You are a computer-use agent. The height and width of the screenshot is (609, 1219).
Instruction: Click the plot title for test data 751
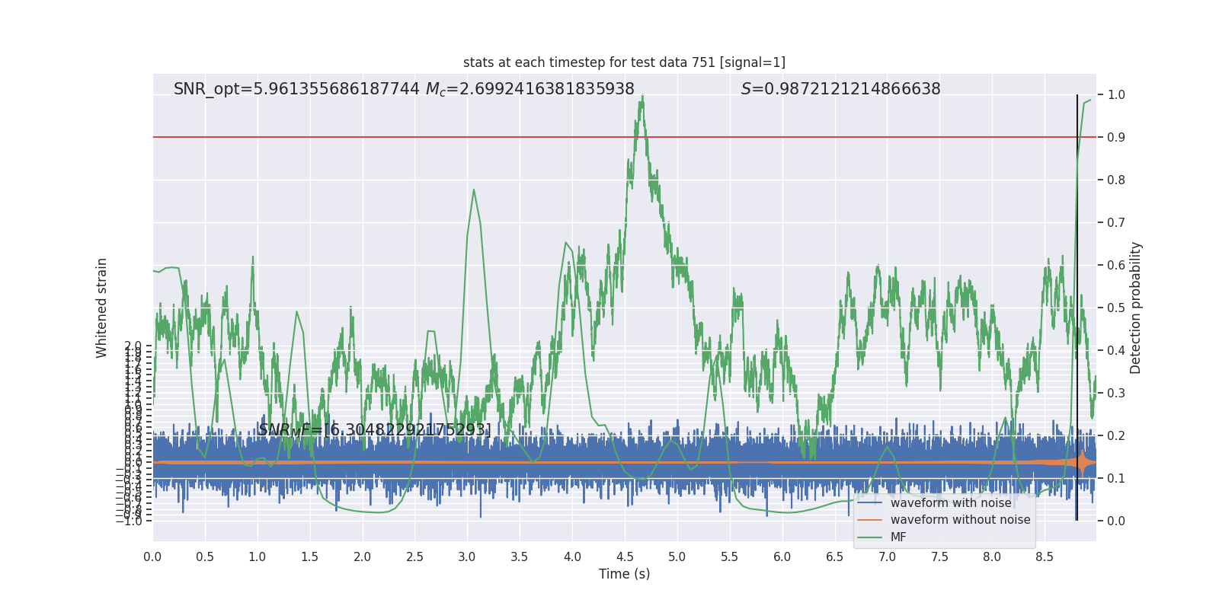click(624, 62)
